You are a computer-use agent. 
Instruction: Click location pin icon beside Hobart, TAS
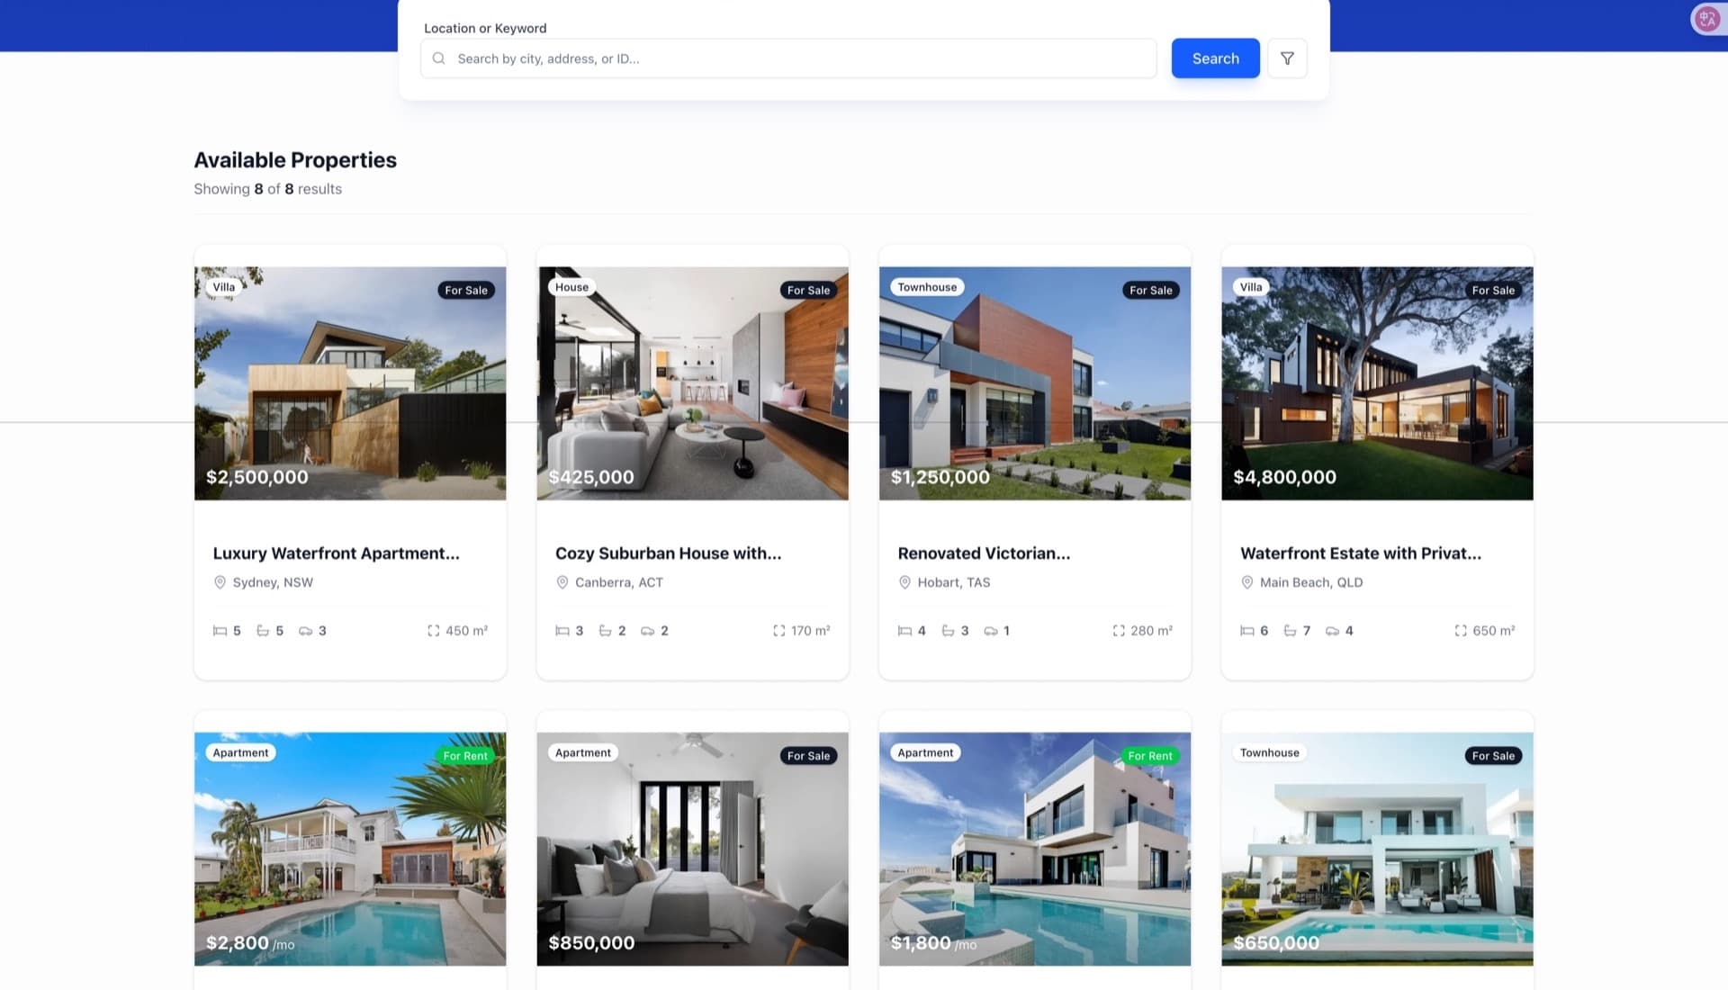[x=904, y=582]
